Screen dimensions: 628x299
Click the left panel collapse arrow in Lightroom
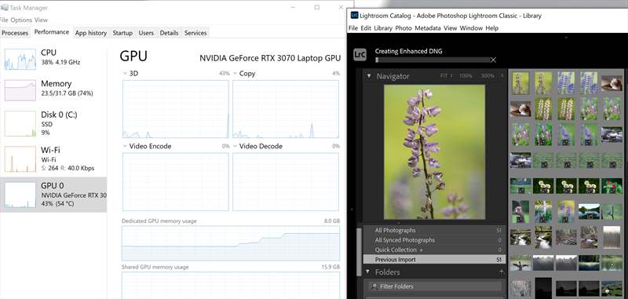(x=351, y=209)
